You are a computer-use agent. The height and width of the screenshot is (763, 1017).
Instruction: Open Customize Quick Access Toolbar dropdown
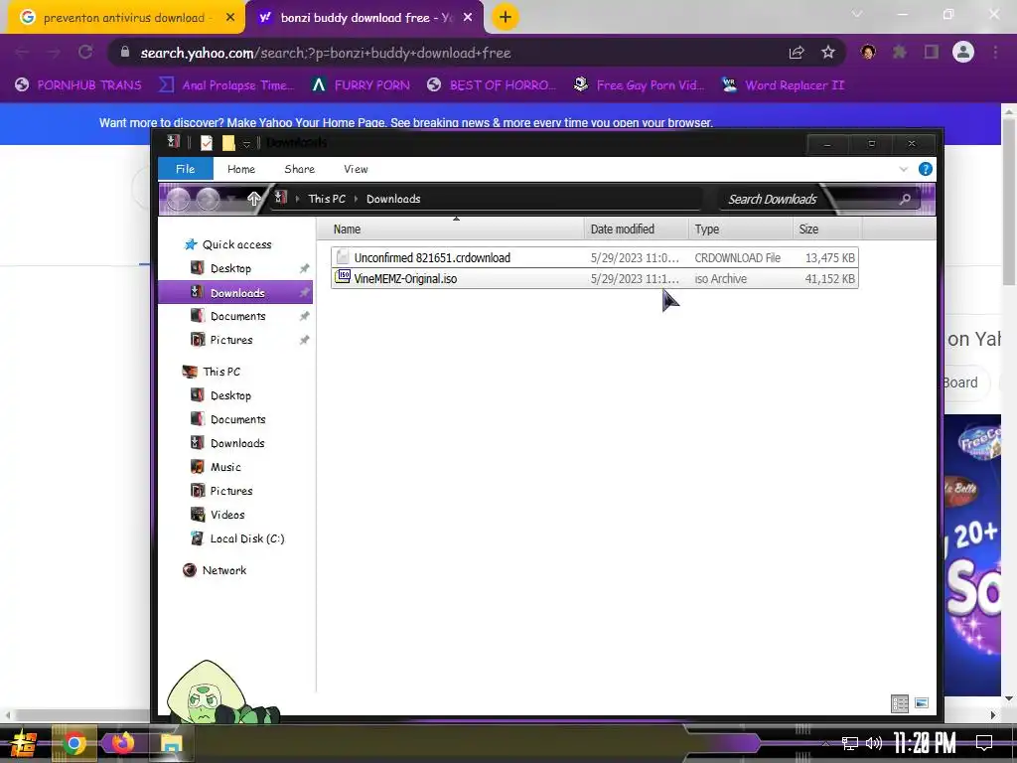click(246, 143)
